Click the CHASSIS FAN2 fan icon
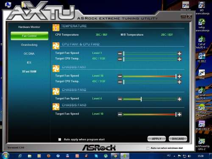This screenshot has width=212, height=159. tap(56, 92)
